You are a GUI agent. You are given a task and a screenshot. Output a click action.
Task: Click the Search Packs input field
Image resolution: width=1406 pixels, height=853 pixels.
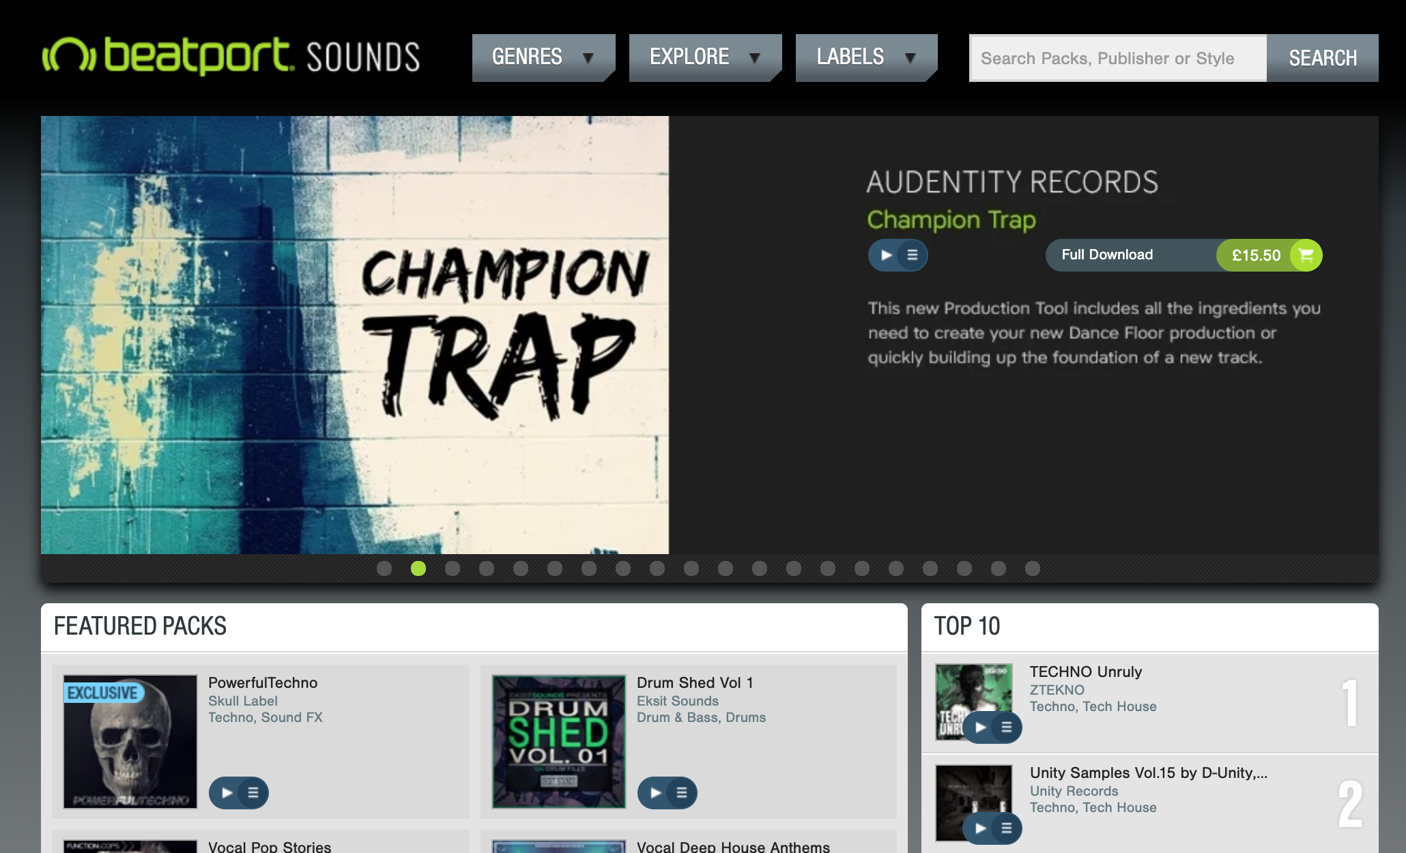click(1118, 58)
